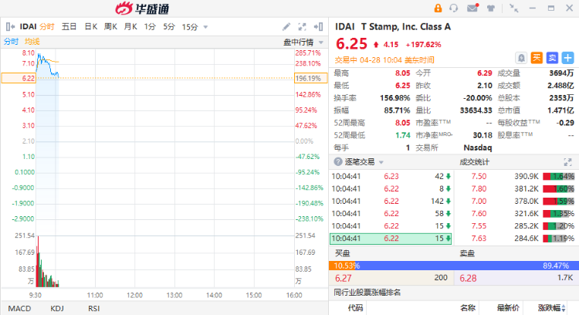Add IDAI to watchlist with plus icon
Screen dimensions: 579x315
click(567, 58)
